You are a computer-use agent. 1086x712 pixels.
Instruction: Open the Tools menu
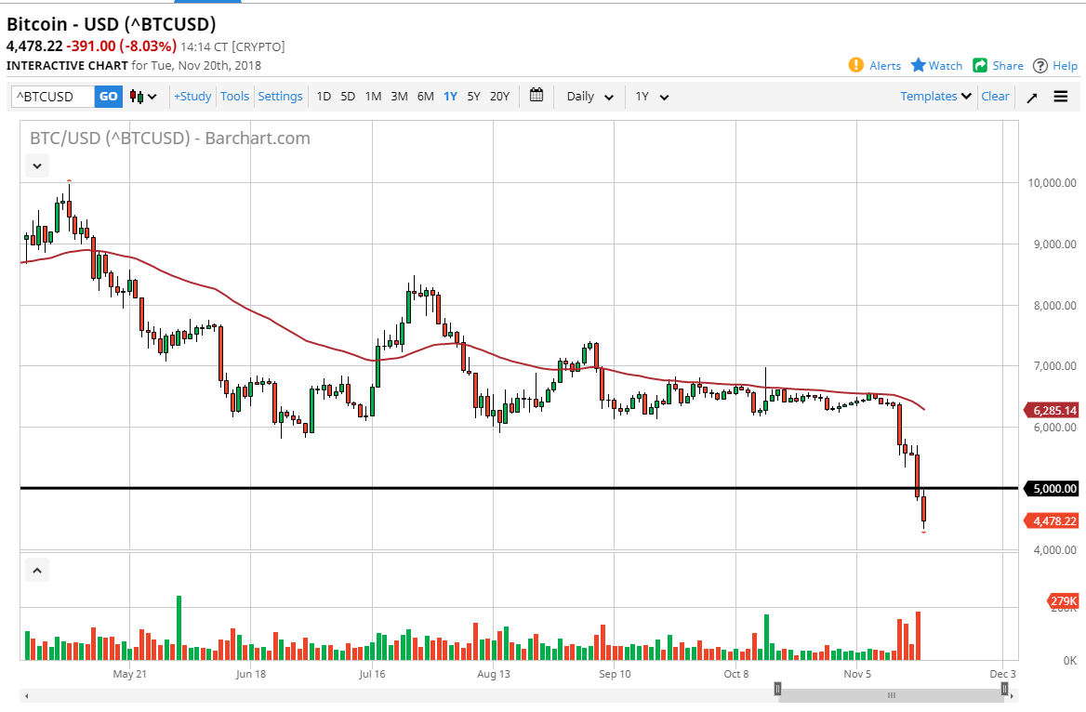pos(234,96)
